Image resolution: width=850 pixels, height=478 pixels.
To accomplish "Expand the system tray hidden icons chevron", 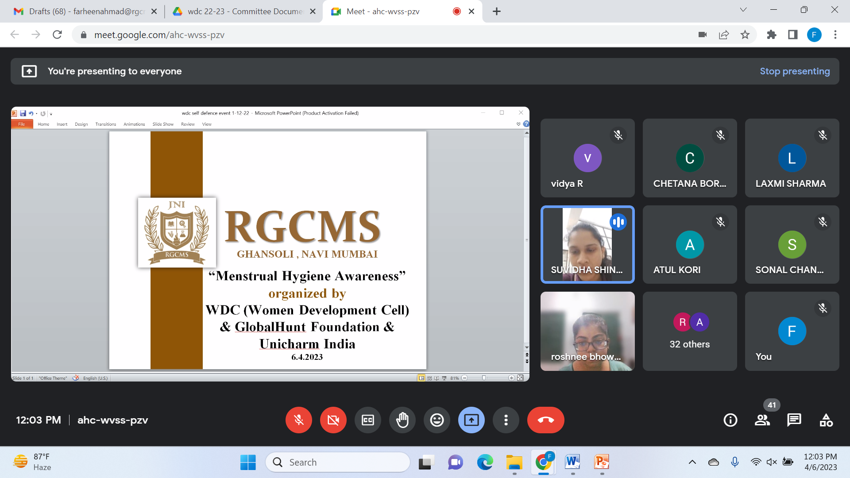I will coord(692,462).
